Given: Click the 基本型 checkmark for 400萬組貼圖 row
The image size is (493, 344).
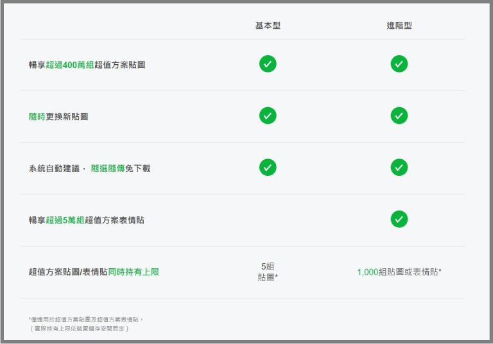Looking at the screenshot, I should (268, 64).
